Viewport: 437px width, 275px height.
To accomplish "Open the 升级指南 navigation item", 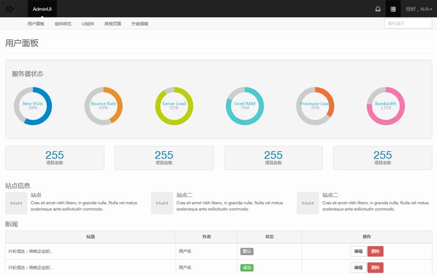I will (137, 23).
